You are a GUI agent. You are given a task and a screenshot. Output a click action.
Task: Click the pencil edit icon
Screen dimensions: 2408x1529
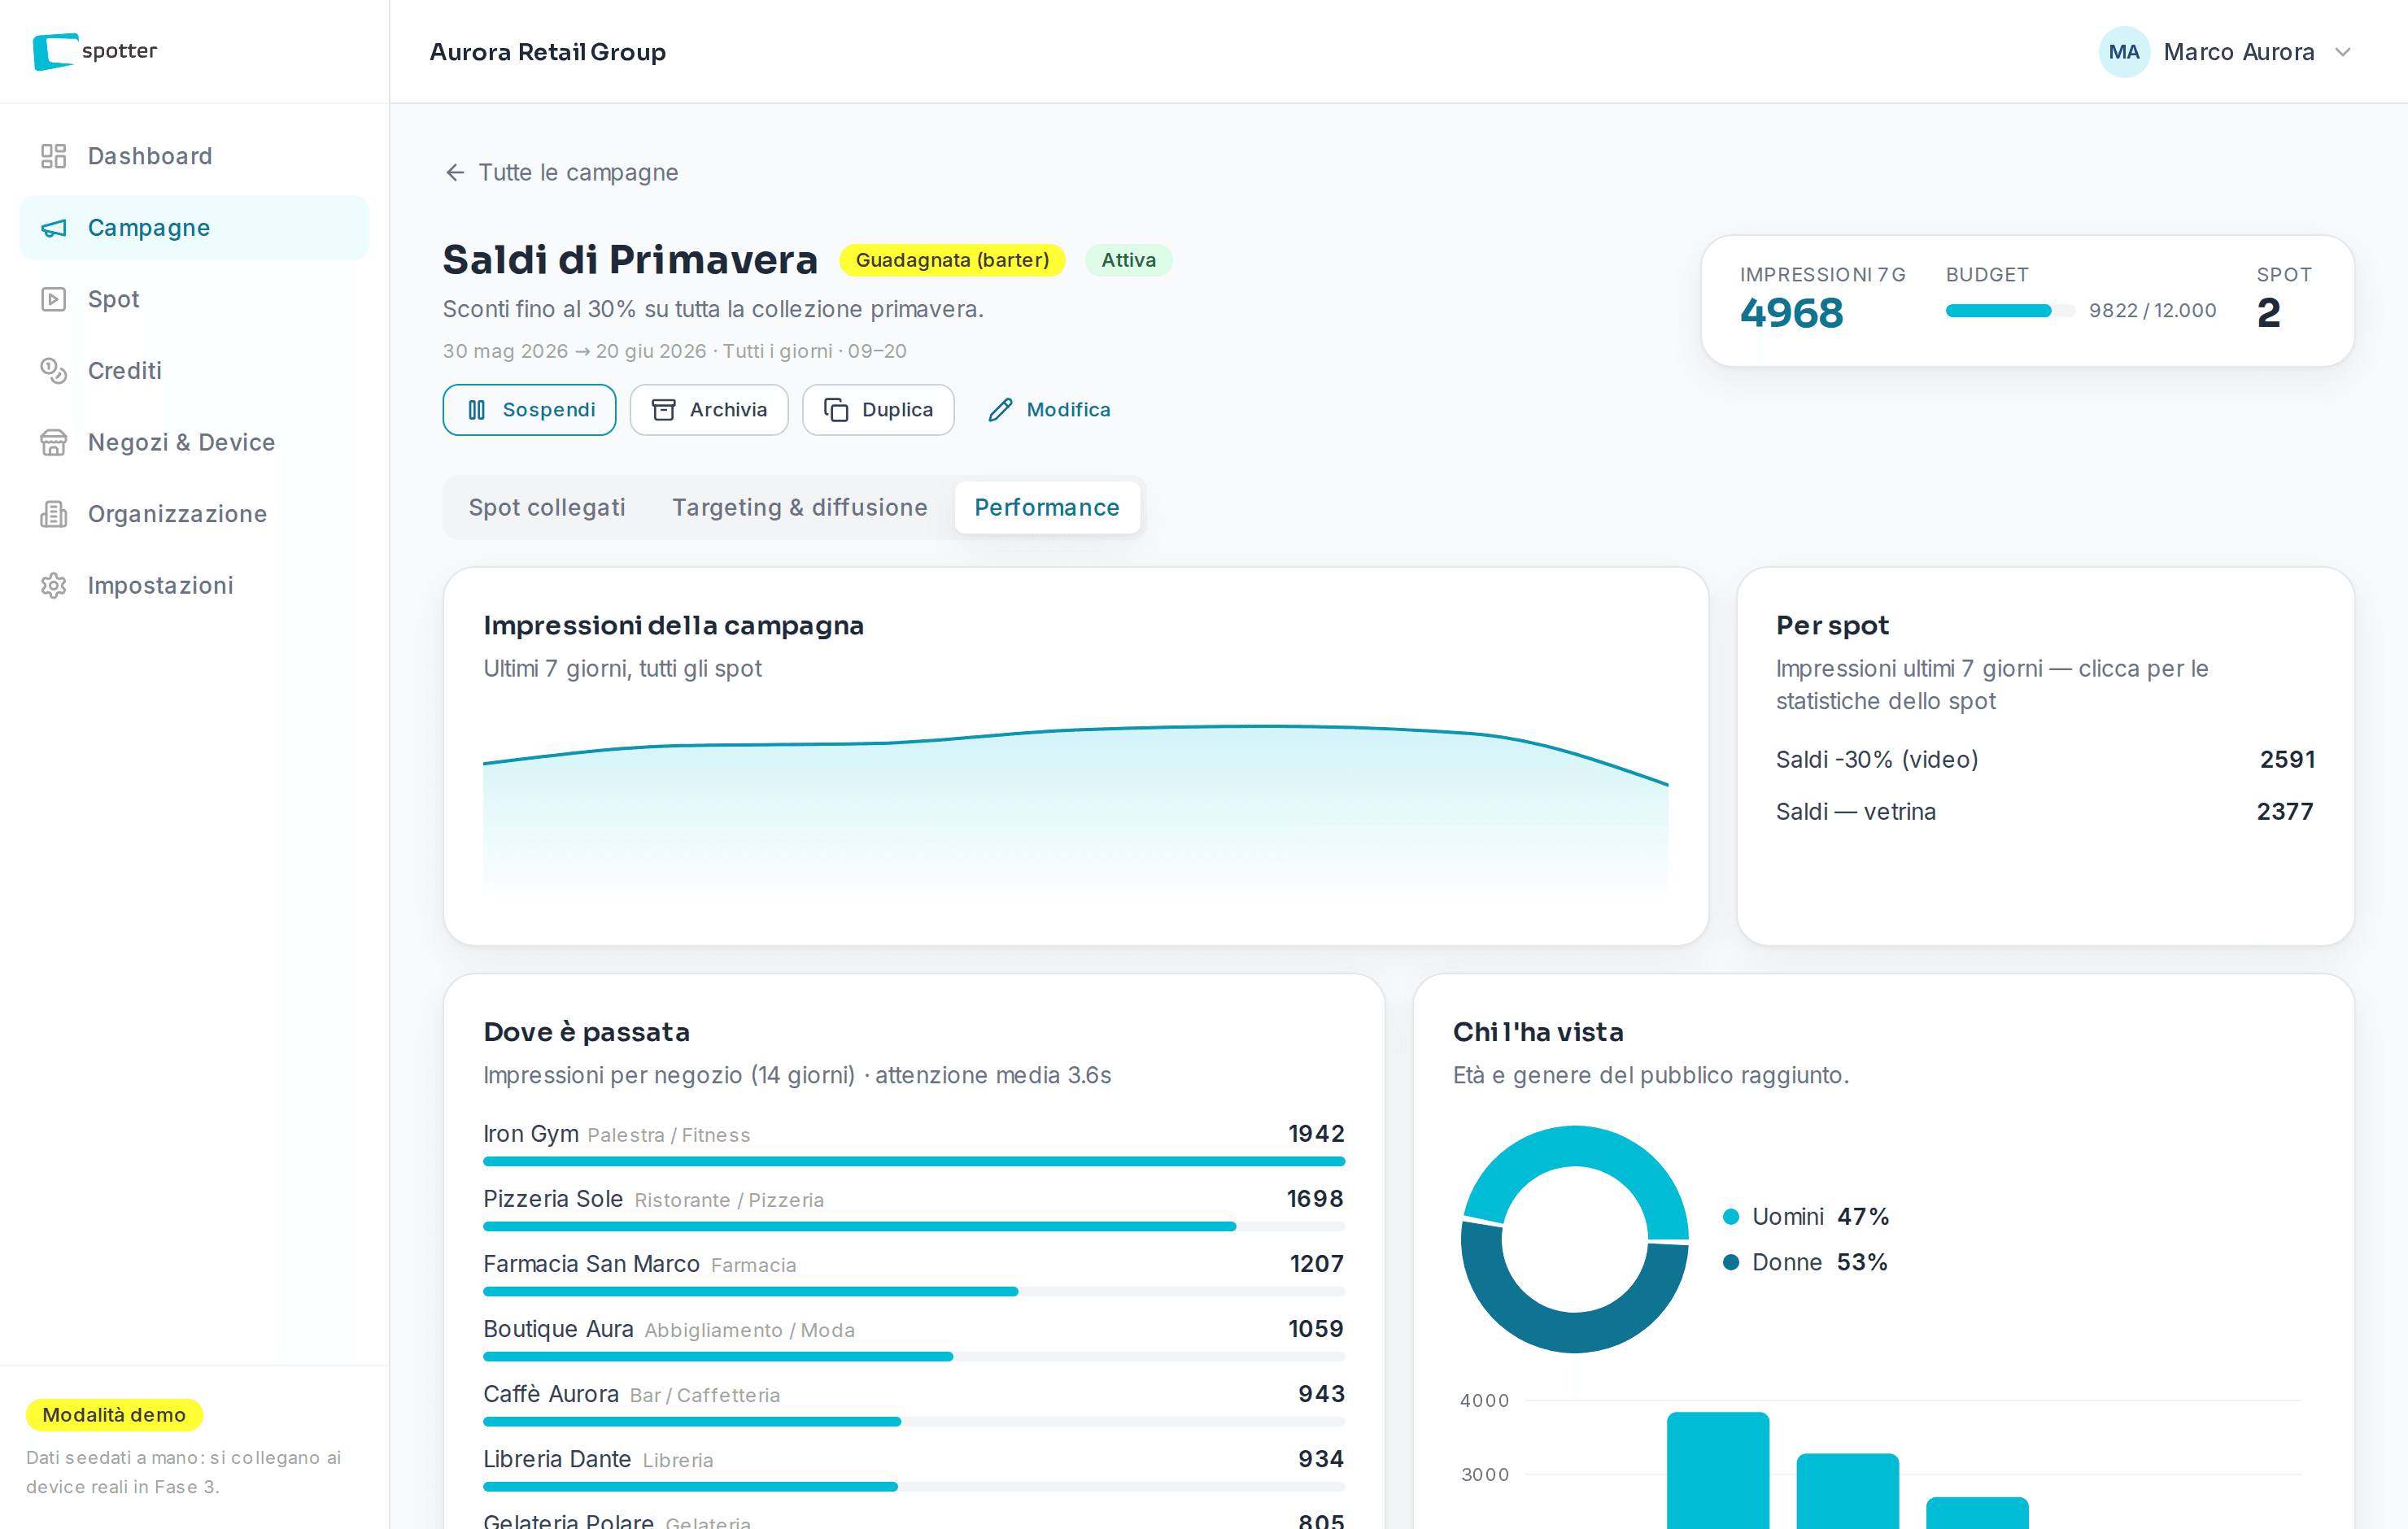[x=1000, y=410]
